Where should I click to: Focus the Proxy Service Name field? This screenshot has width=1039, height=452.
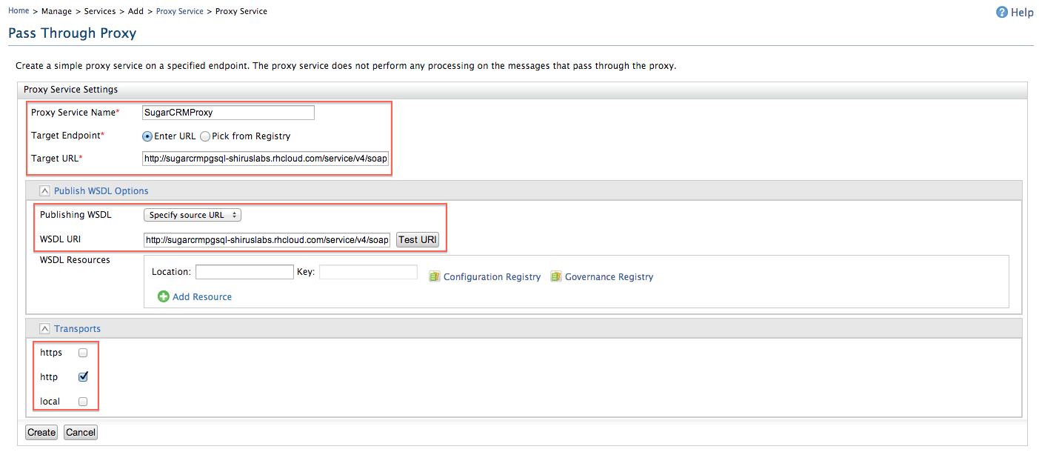(228, 113)
